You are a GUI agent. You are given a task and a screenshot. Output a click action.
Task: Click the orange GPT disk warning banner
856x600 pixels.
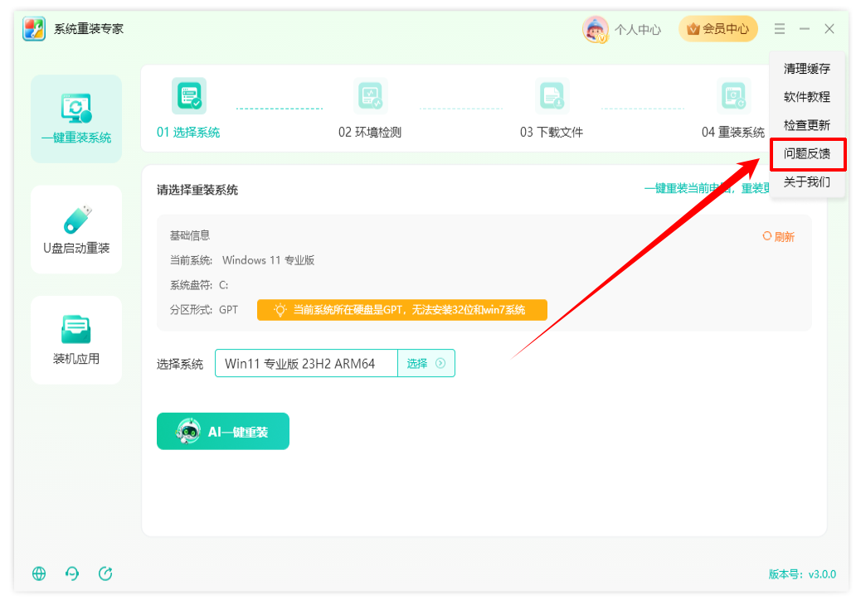point(401,310)
